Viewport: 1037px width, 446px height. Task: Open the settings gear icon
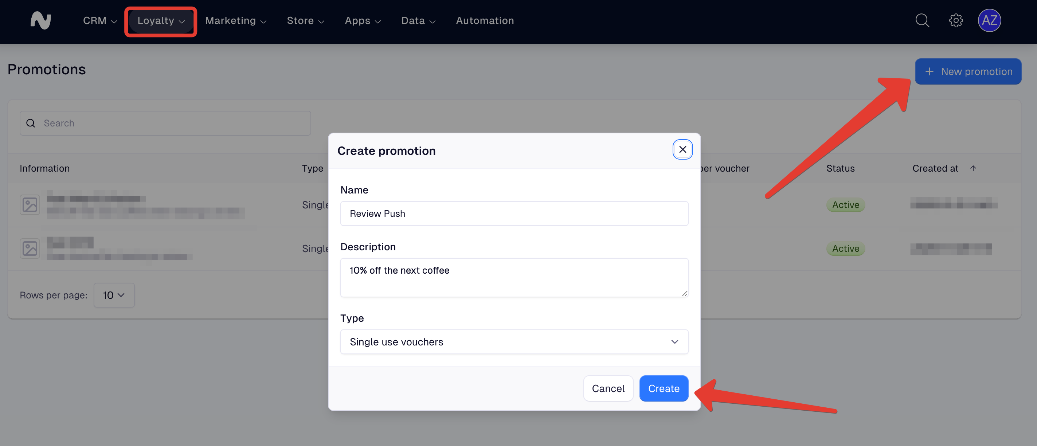pyautogui.click(x=956, y=20)
